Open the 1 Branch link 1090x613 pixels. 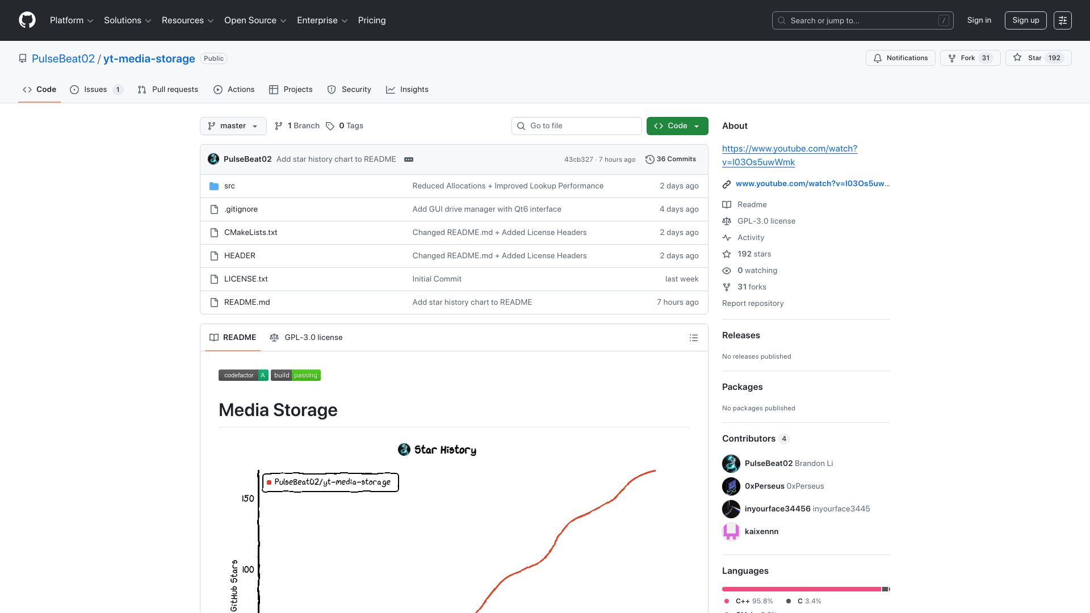click(297, 126)
